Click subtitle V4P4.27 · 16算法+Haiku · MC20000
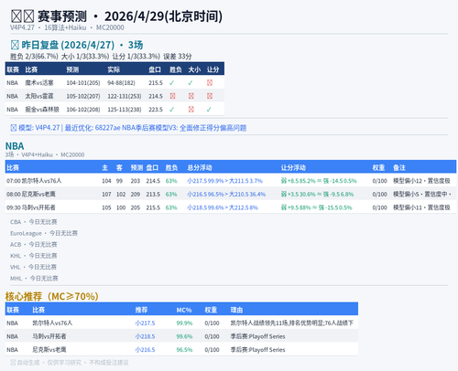This screenshot has width=458, height=371. (67, 27)
